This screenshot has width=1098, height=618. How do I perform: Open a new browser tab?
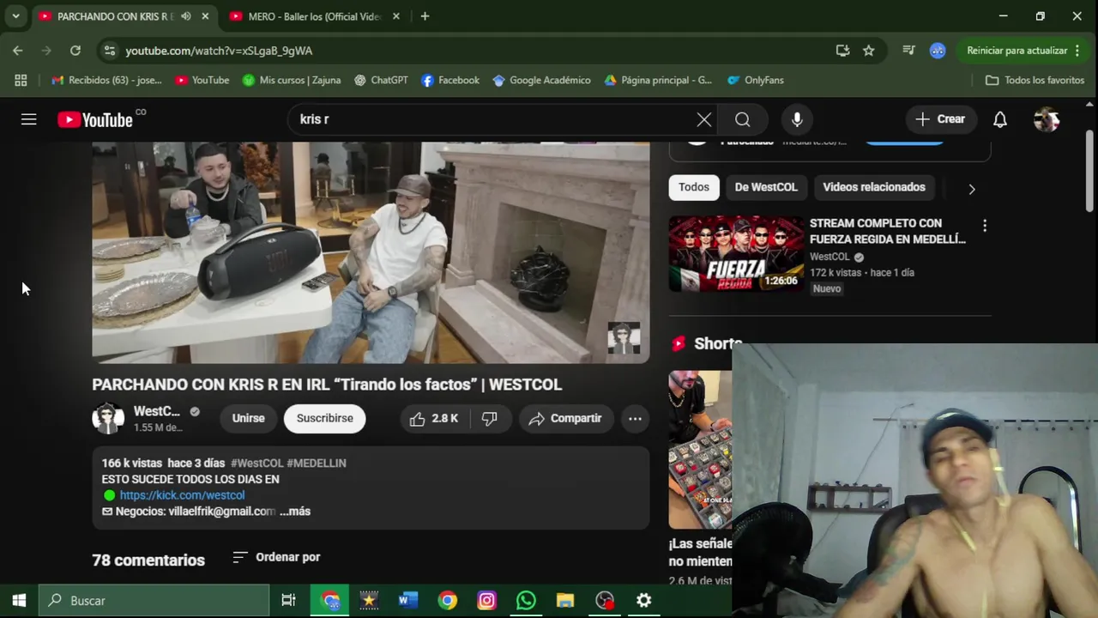[425, 16]
